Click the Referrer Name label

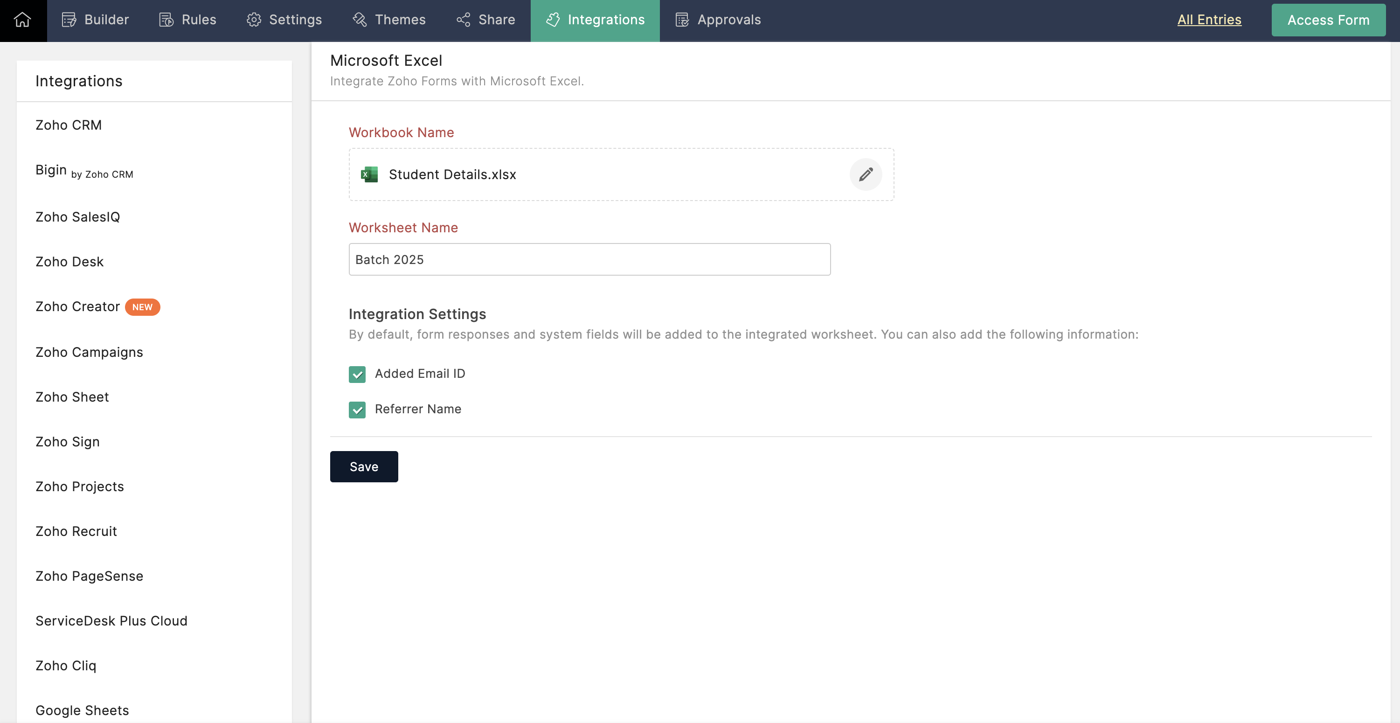click(418, 410)
